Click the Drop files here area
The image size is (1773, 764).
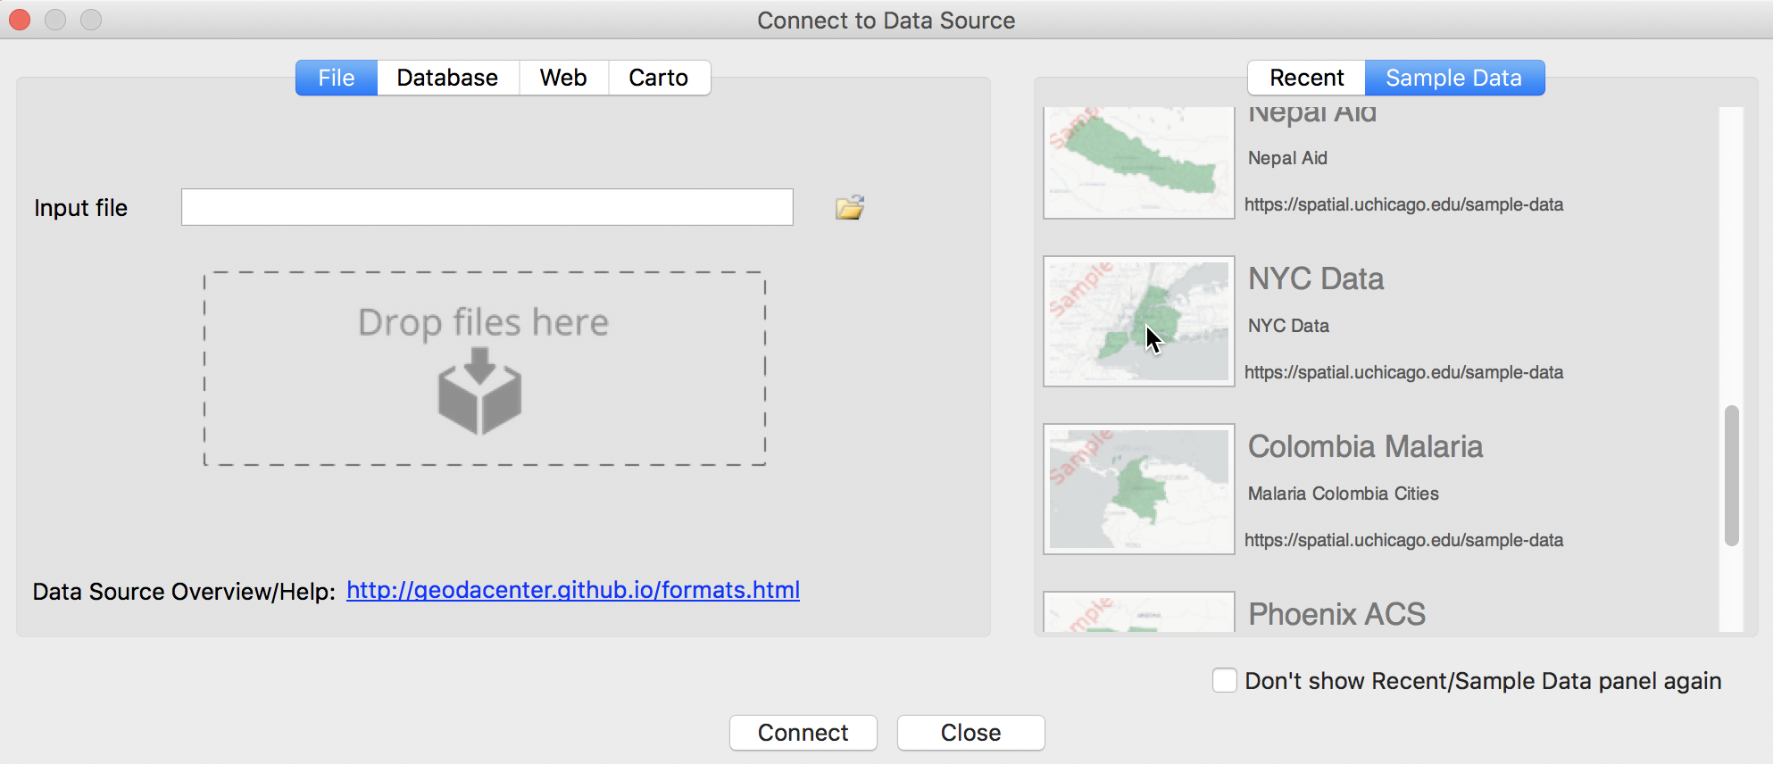[485, 369]
